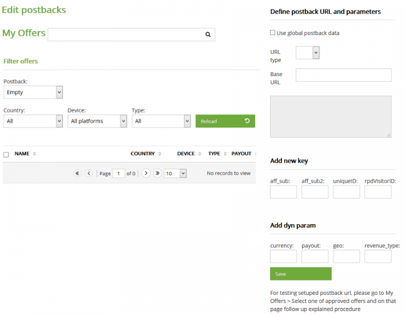
Task: Go to previous page arrow icon
Action: [89, 173]
